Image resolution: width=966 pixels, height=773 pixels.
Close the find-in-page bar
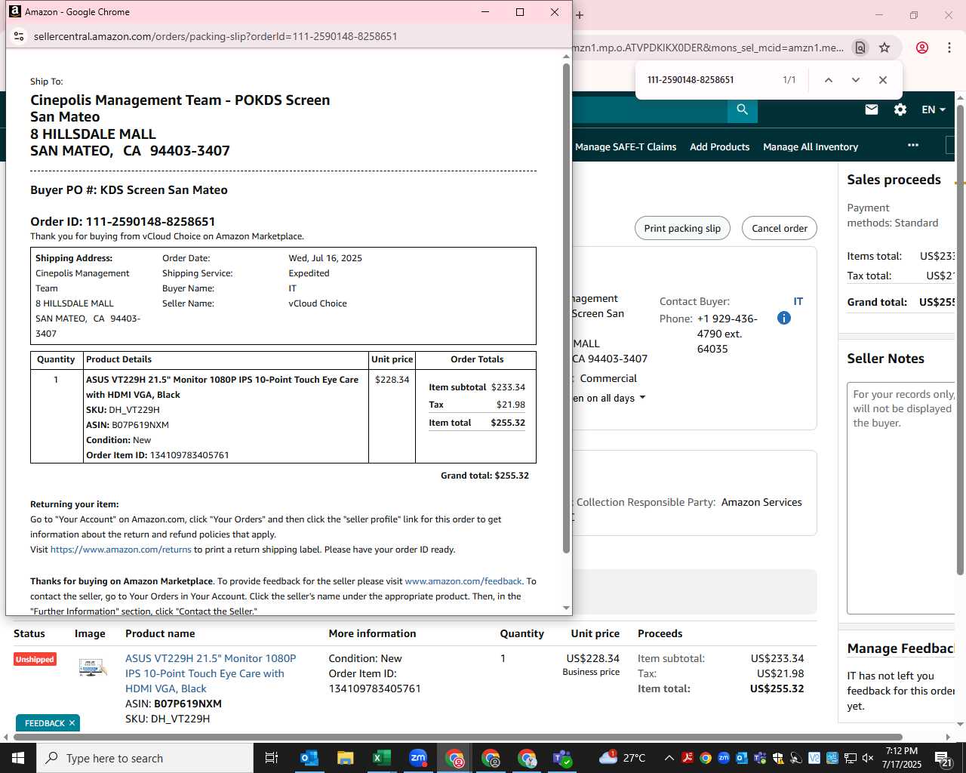[x=883, y=80]
